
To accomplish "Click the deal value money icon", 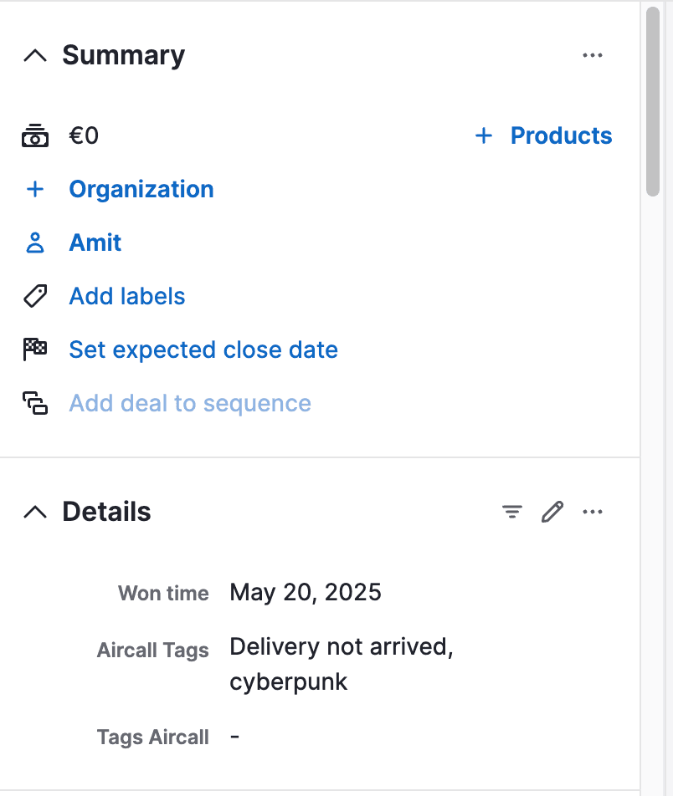I will [x=34, y=135].
